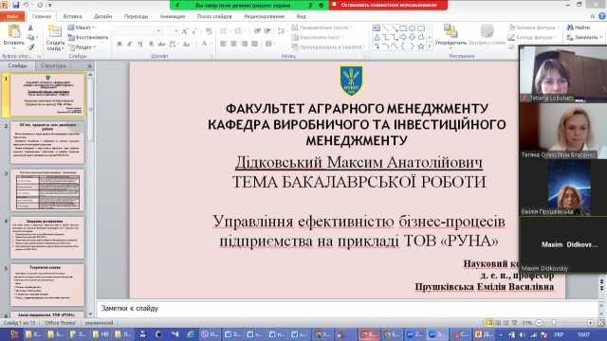607x341 pixels.
Task: Select slide 3 thumbnail in the slides pane
Action: 47,189
